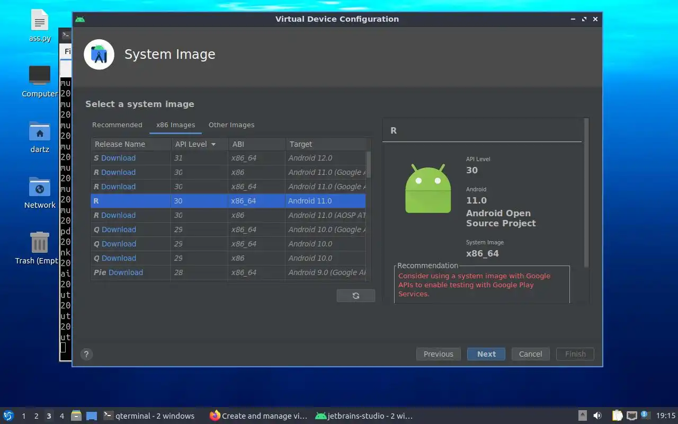Switch to workspace 1 in the taskbar
678x424 pixels.
tap(23, 416)
